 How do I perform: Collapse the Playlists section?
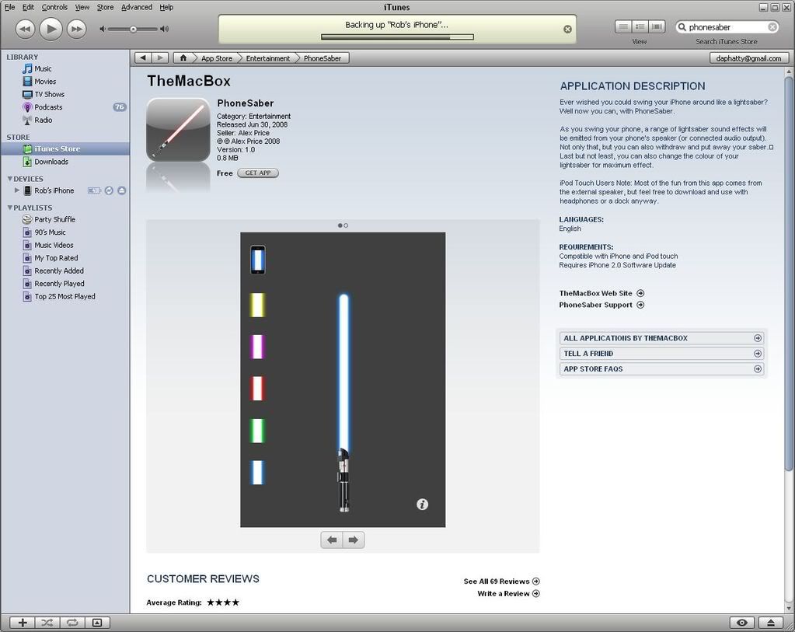pyautogui.click(x=9, y=208)
